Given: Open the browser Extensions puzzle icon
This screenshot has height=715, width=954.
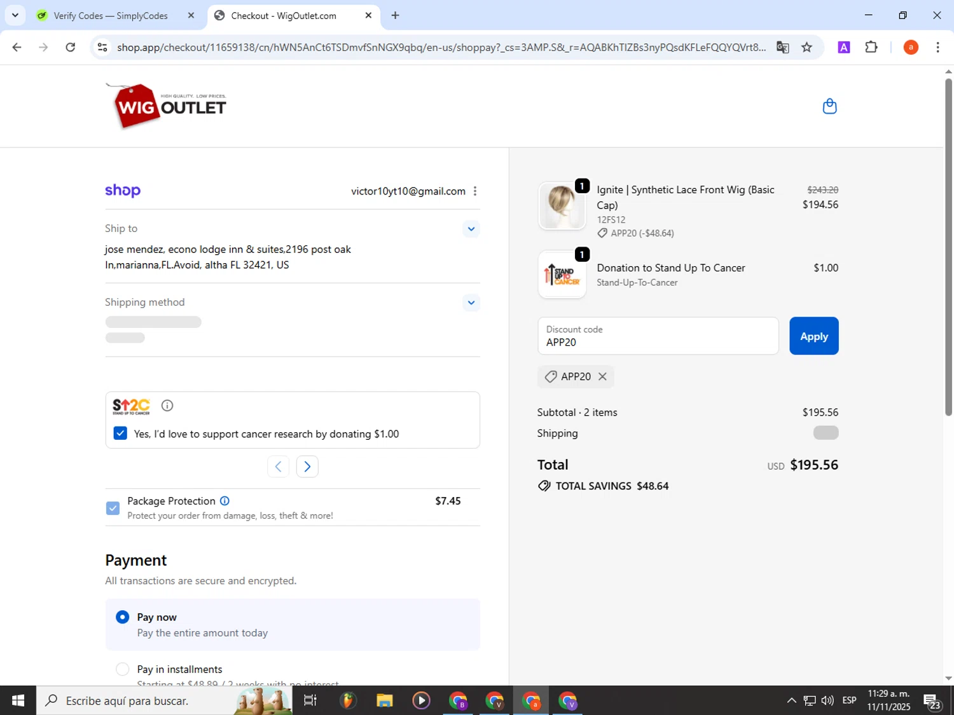Looking at the screenshot, I should [x=871, y=47].
